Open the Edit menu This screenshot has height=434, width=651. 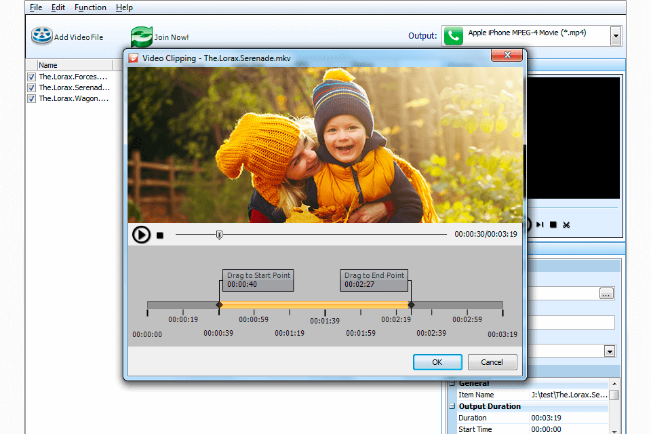click(58, 7)
